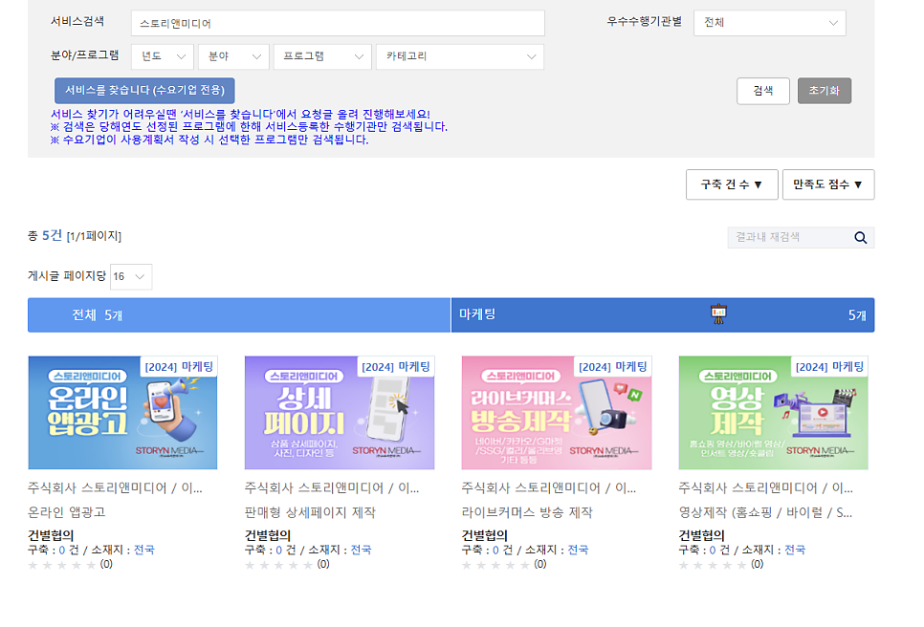This screenshot has width=924, height=627.
Task: Open the 년도 dropdown
Action: pyautogui.click(x=164, y=56)
